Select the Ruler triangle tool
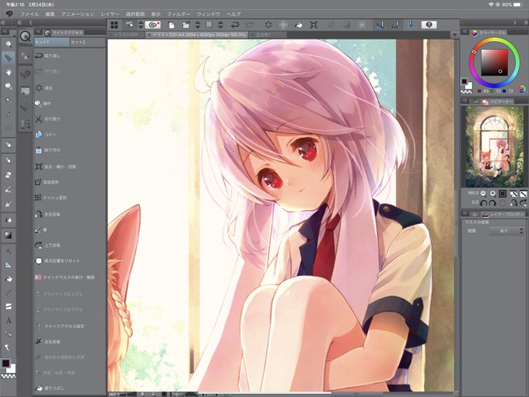This screenshot has width=529, height=397. click(9, 265)
